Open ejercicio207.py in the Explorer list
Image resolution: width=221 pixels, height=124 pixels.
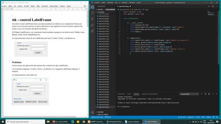click(x=104, y=16)
